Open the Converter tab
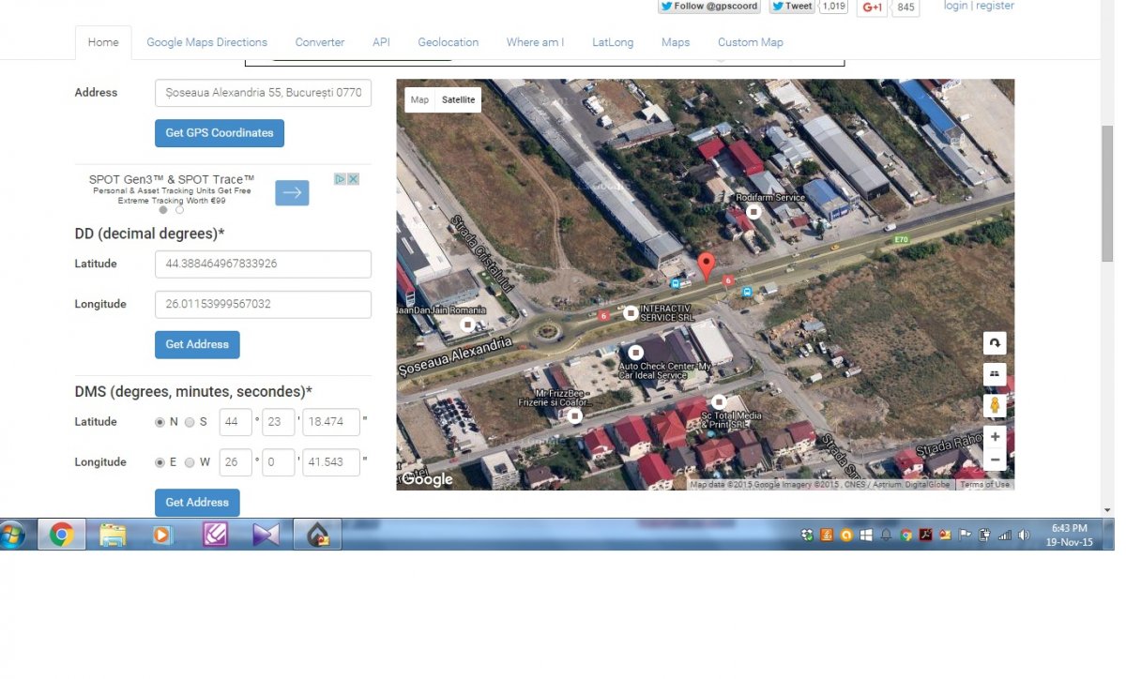1126x679 pixels. pyautogui.click(x=319, y=42)
